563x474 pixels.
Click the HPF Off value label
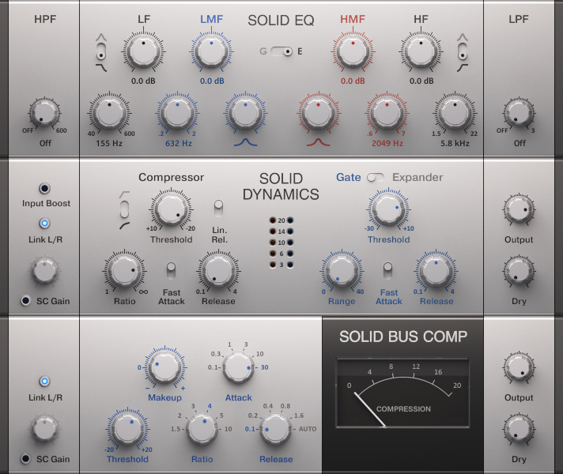point(45,143)
